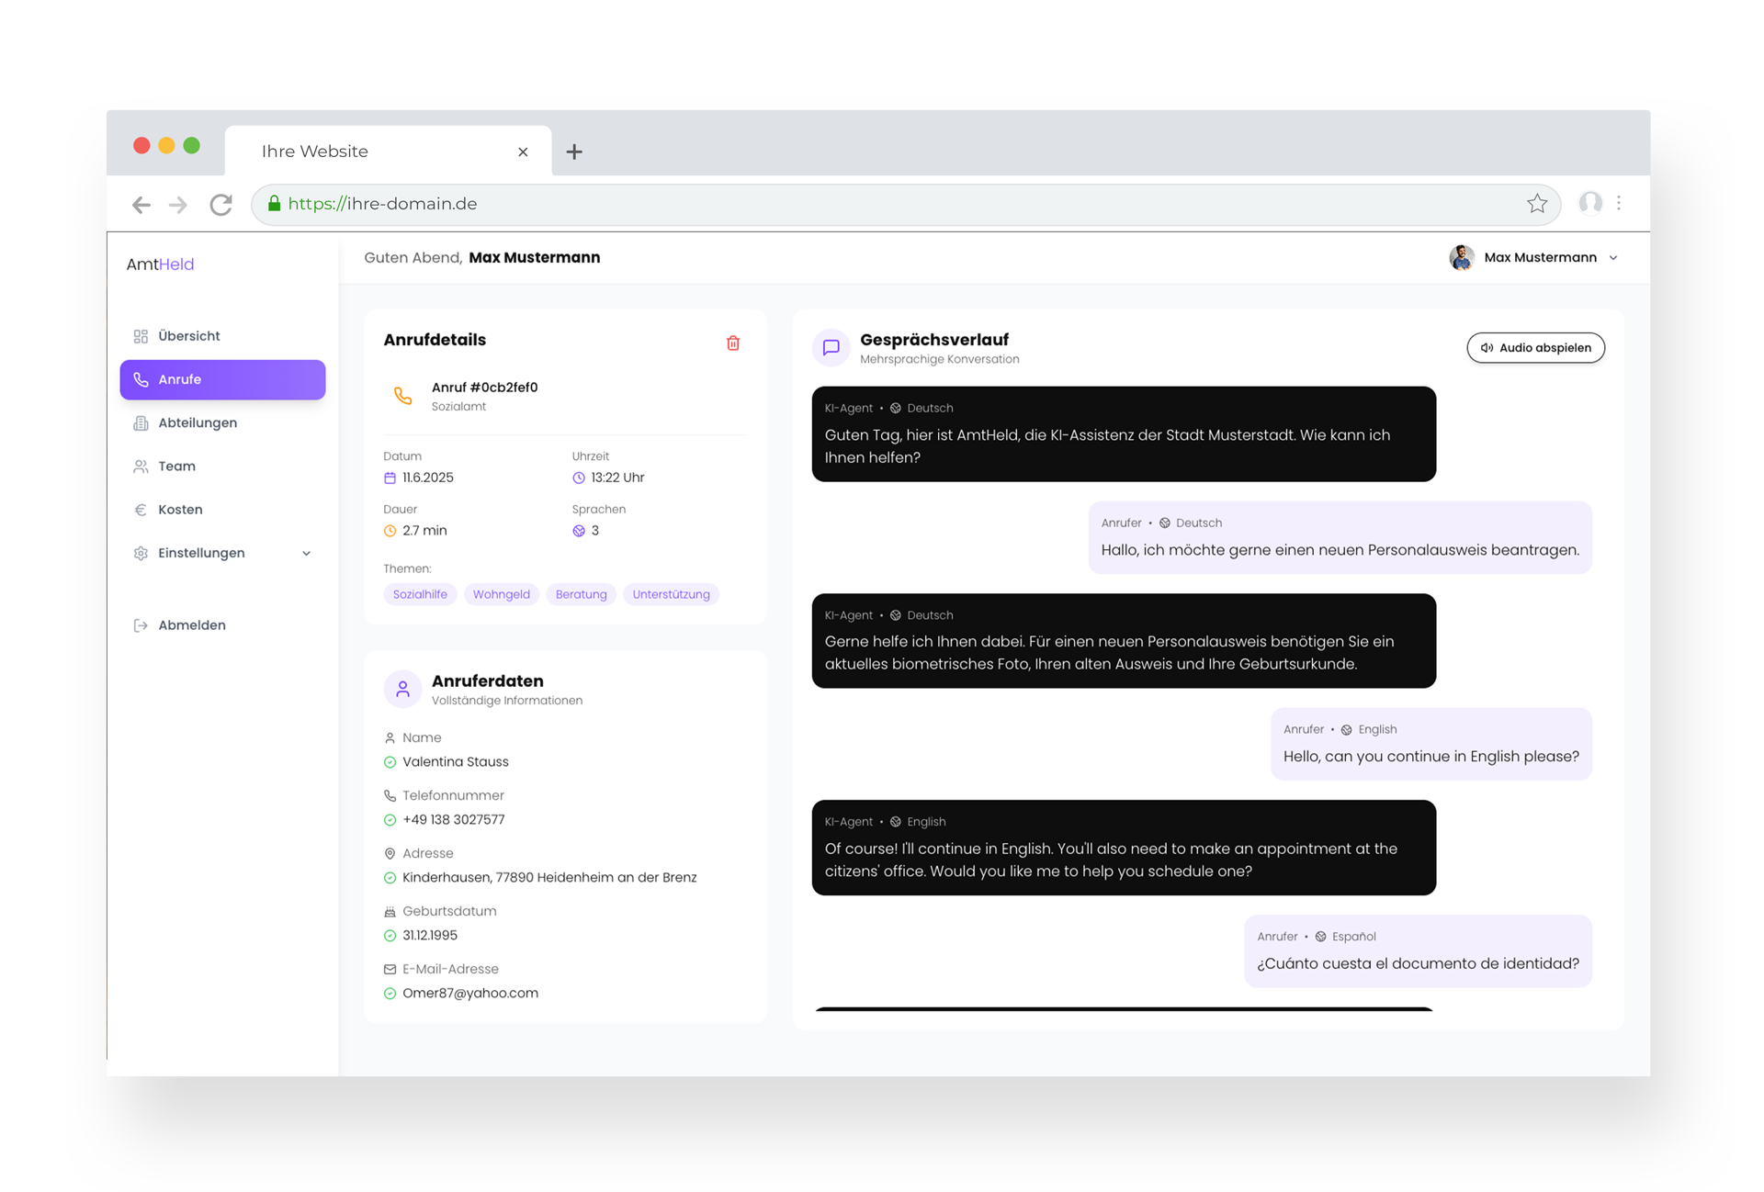Open a new browser tab
The image size is (1764, 1192).
[x=574, y=152]
